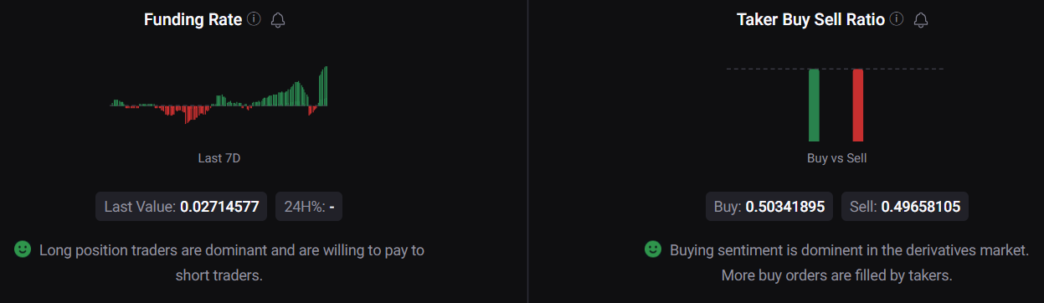Click green smiley beside buying sentiment text
1044x303 pixels.
coord(653,249)
